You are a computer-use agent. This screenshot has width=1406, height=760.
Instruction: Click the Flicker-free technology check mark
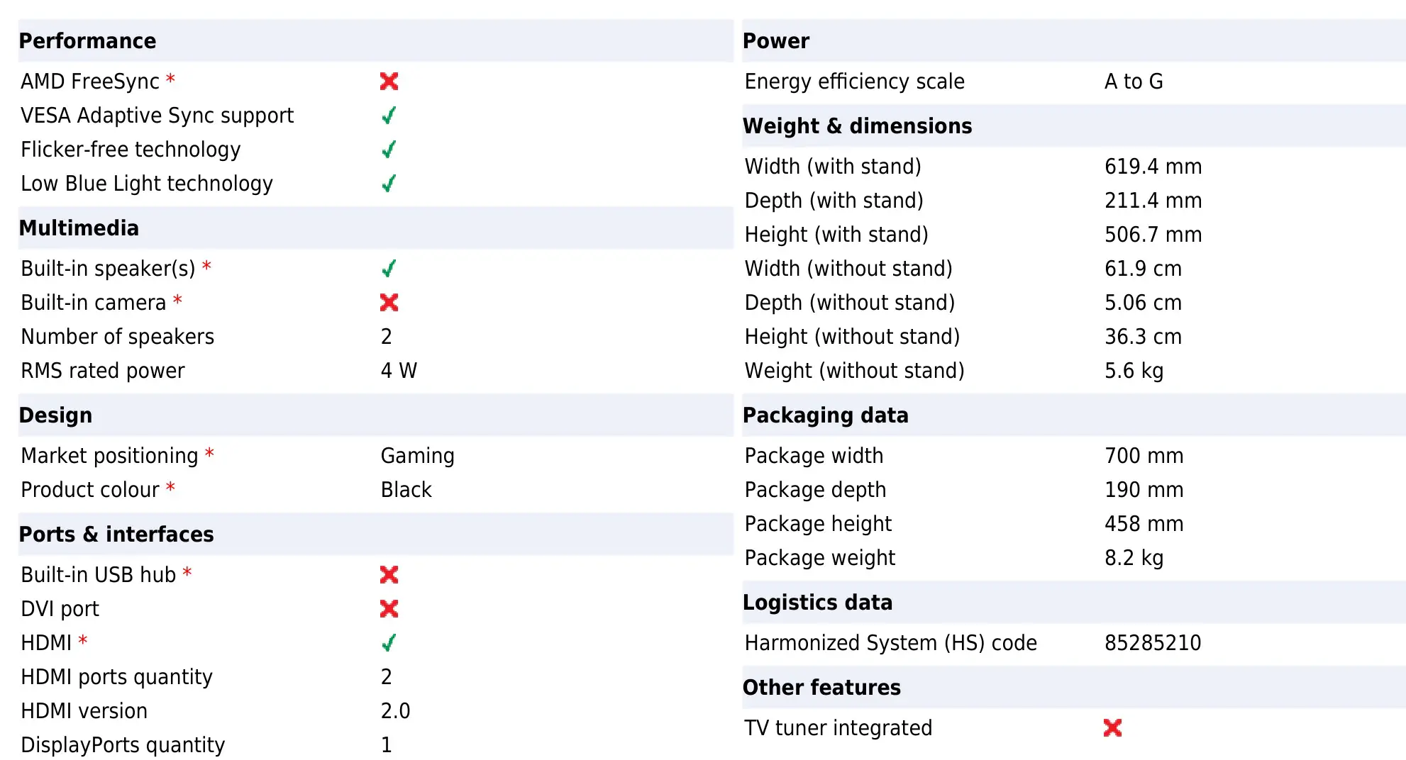[389, 150]
